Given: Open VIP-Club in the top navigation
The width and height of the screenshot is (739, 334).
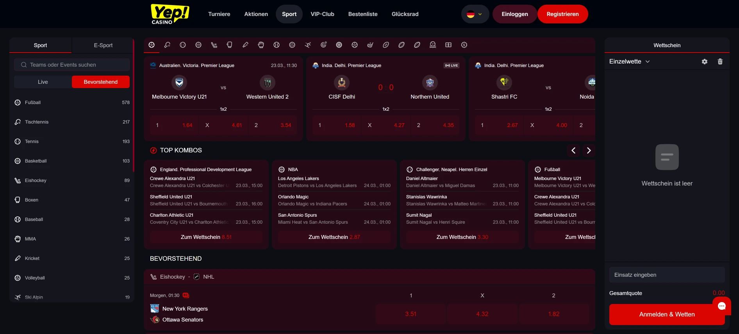Looking at the screenshot, I should click(x=323, y=14).
